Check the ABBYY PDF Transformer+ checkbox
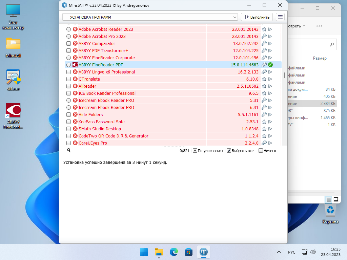Image resolution: width=347 pixels, height=260 pixels. tap(68, 51)
